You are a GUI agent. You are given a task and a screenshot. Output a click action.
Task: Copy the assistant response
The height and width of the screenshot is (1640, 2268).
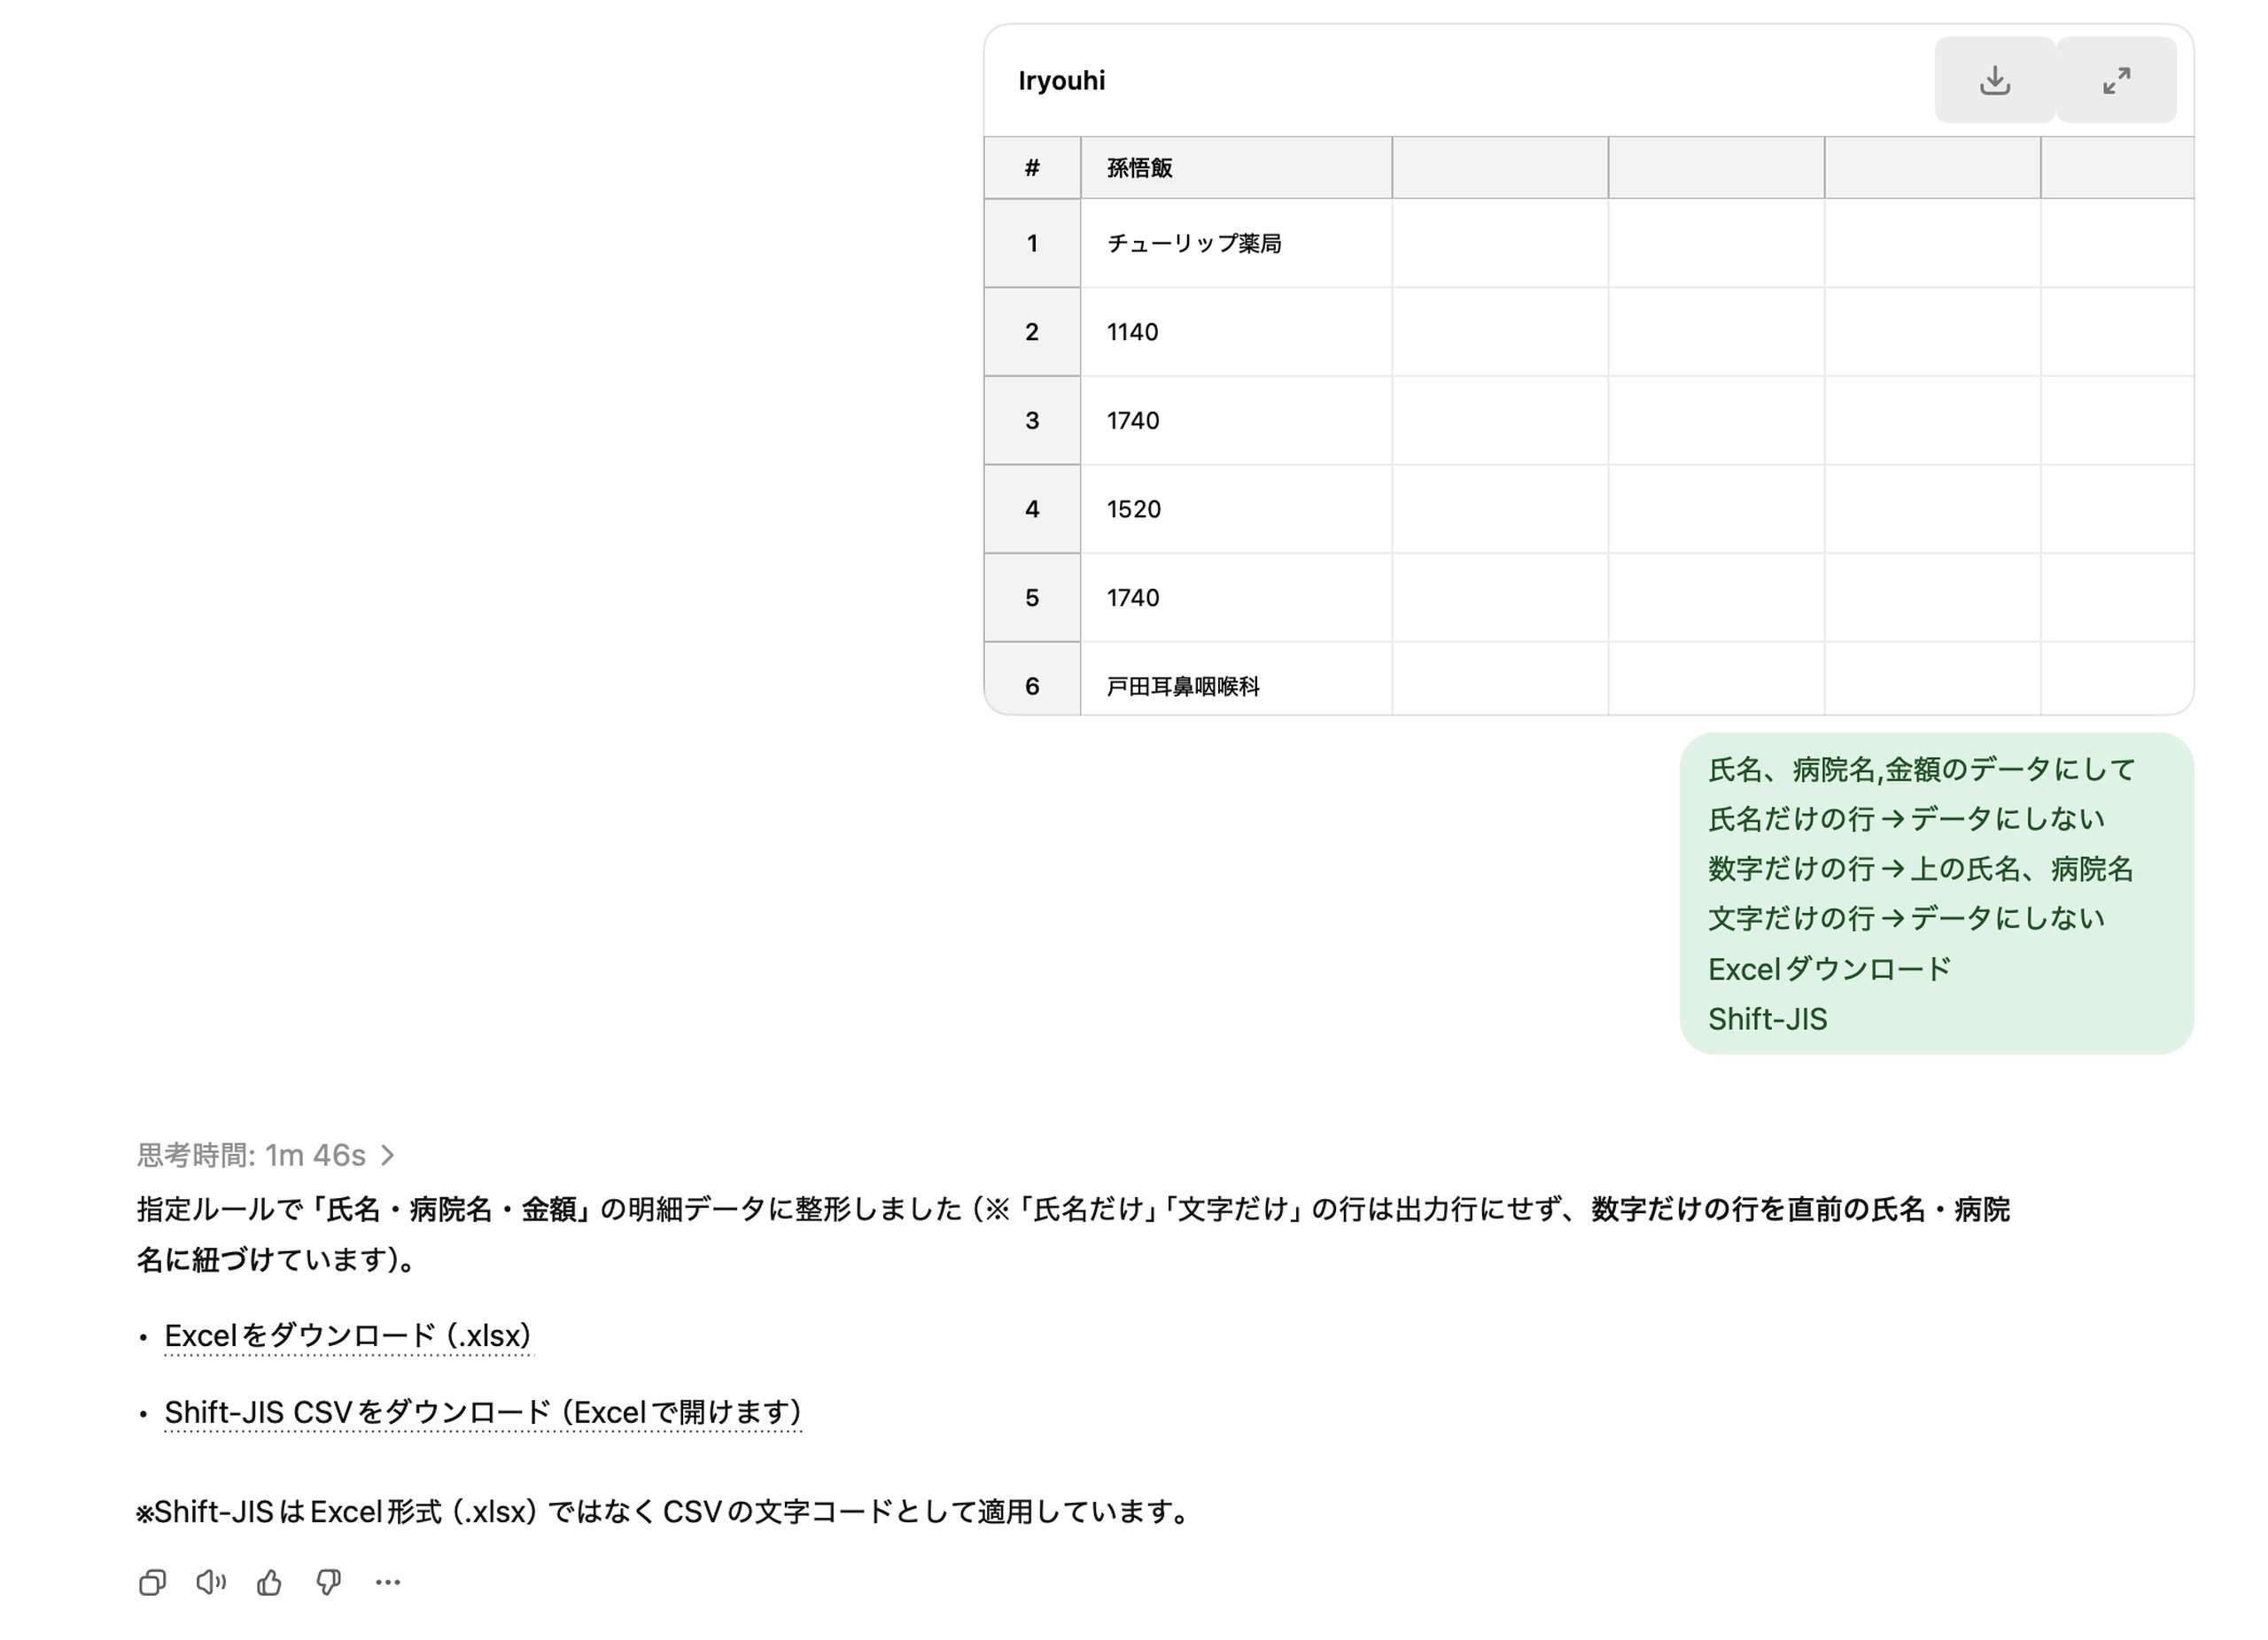(152, 1582)
